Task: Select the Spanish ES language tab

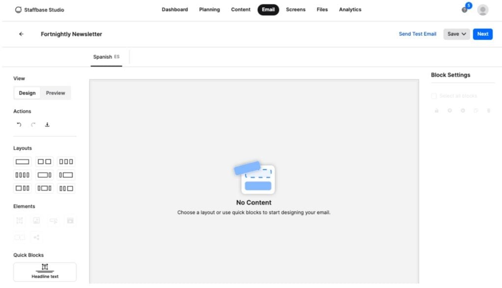Action: click(x=106, y=57)
